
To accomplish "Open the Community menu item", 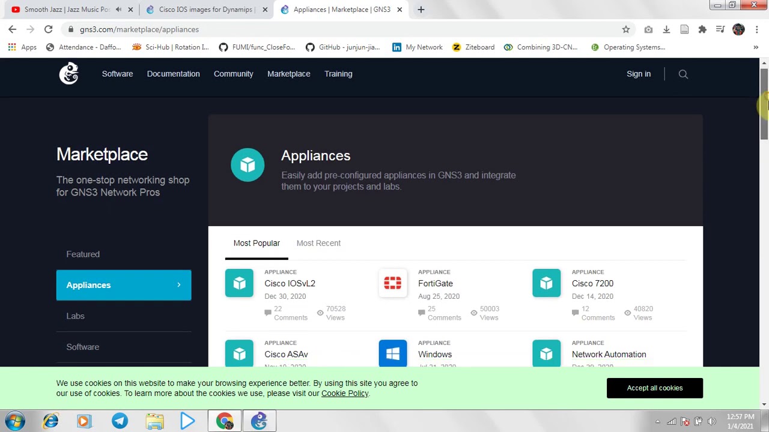I will (233, 74).
